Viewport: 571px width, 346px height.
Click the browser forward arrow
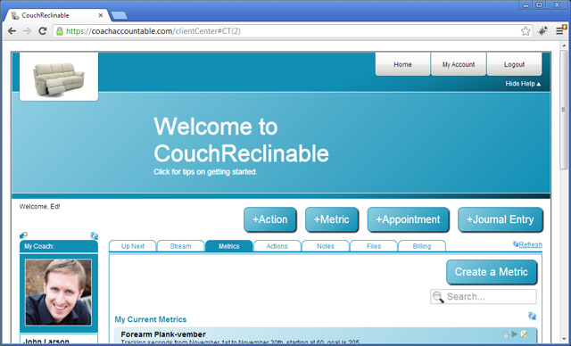(x=27, y=31)
